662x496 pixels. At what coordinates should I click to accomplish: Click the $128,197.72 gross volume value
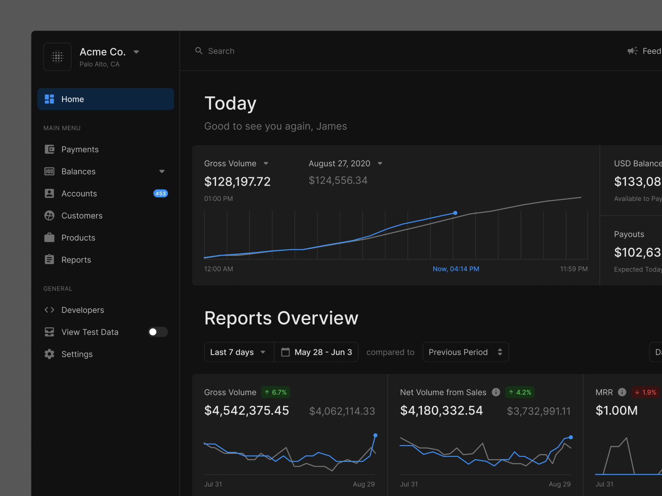pyautogui.click(x=237, y=181)
